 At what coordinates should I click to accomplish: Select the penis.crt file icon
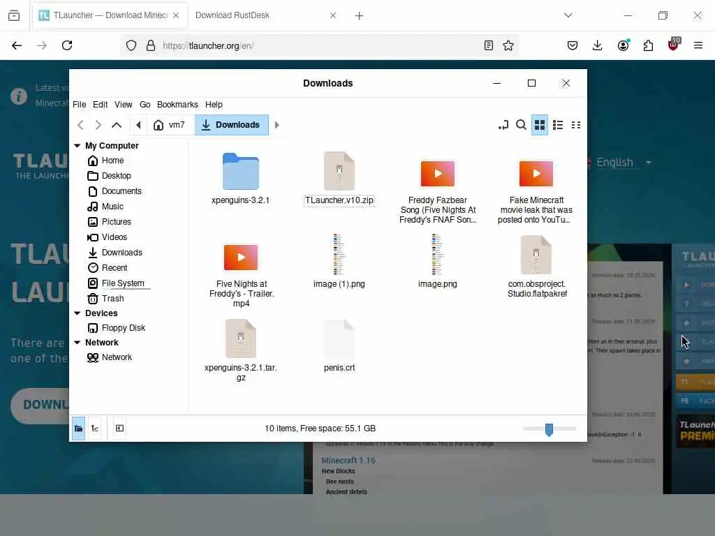(x=339, y=338)
